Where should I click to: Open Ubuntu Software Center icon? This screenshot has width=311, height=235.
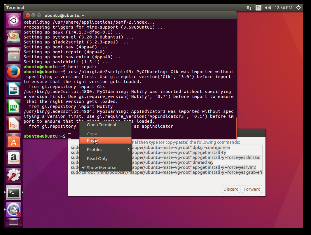pos(14,141)
